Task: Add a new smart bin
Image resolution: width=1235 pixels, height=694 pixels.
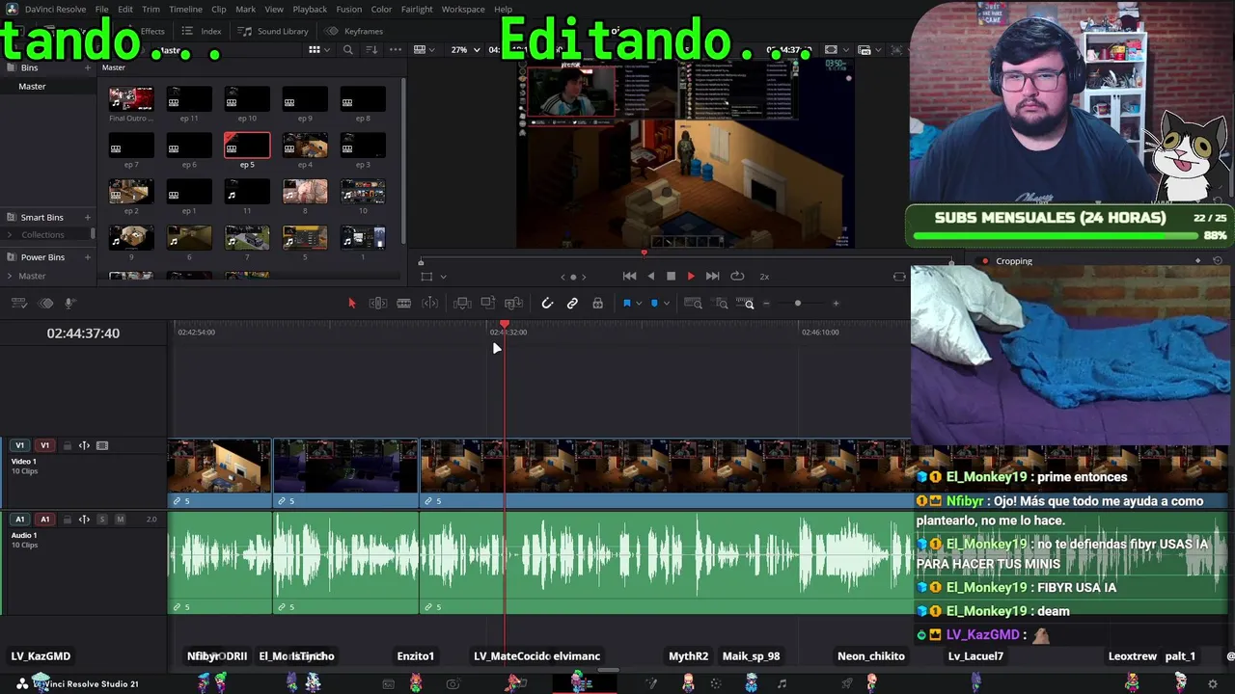Action: pos(88,218)
